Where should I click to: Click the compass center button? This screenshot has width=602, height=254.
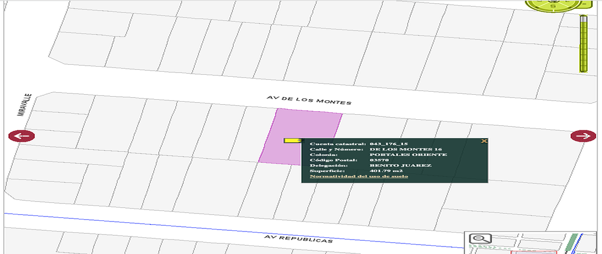coord(553,1)
